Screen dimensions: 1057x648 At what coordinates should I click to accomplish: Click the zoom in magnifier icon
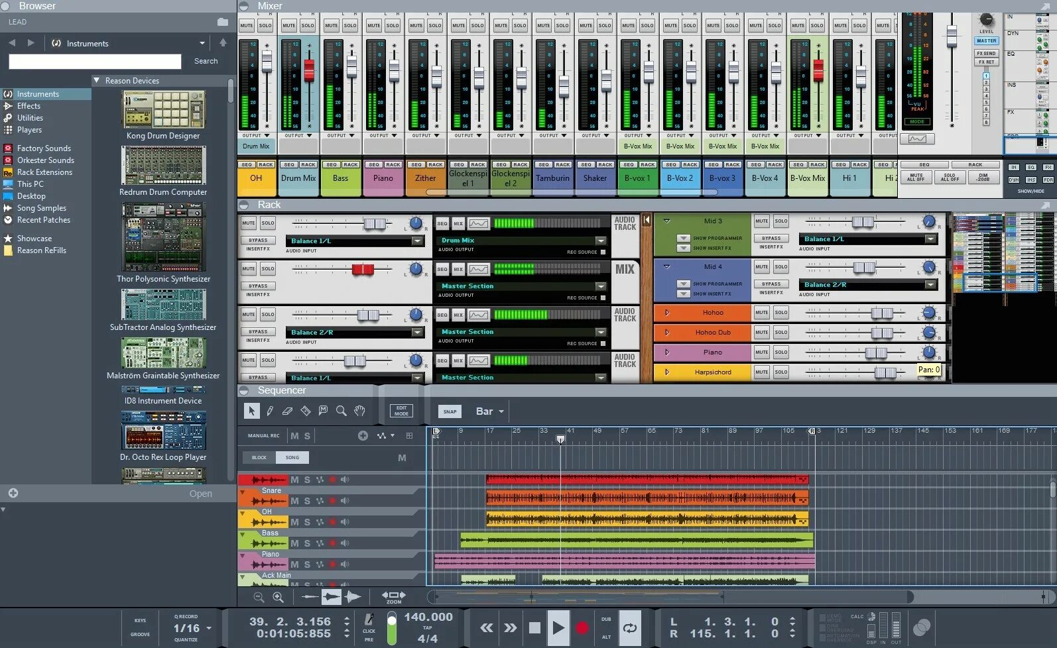coord(278,597)
